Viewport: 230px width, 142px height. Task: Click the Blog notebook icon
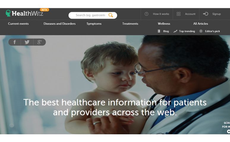[x=159, y=31]
